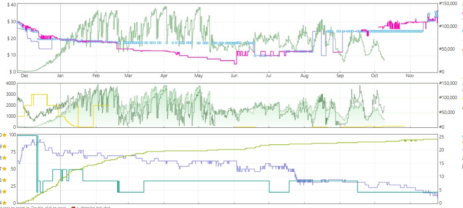Click the star icon beside the 7 rating label
The image size is (463, 208).
4,169
